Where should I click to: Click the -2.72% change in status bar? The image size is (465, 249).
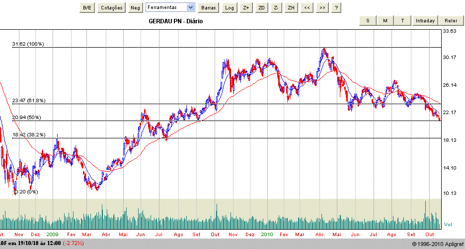[73, 243]
